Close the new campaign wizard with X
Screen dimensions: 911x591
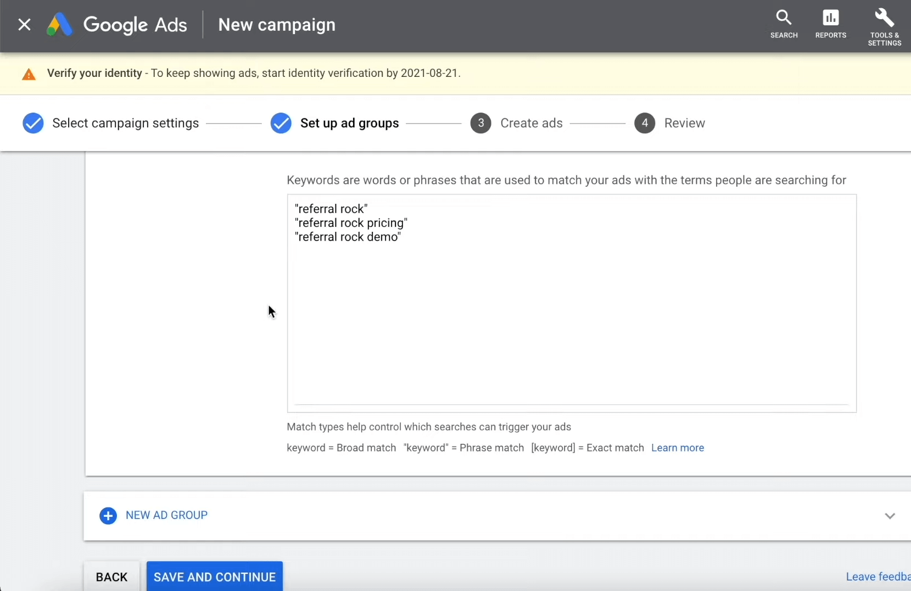[x=24, y=25]
